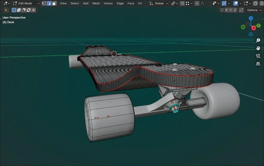Toggle viewport gizmos display
The height and width of the screenshot is (166, 264).
pos(224,3)
